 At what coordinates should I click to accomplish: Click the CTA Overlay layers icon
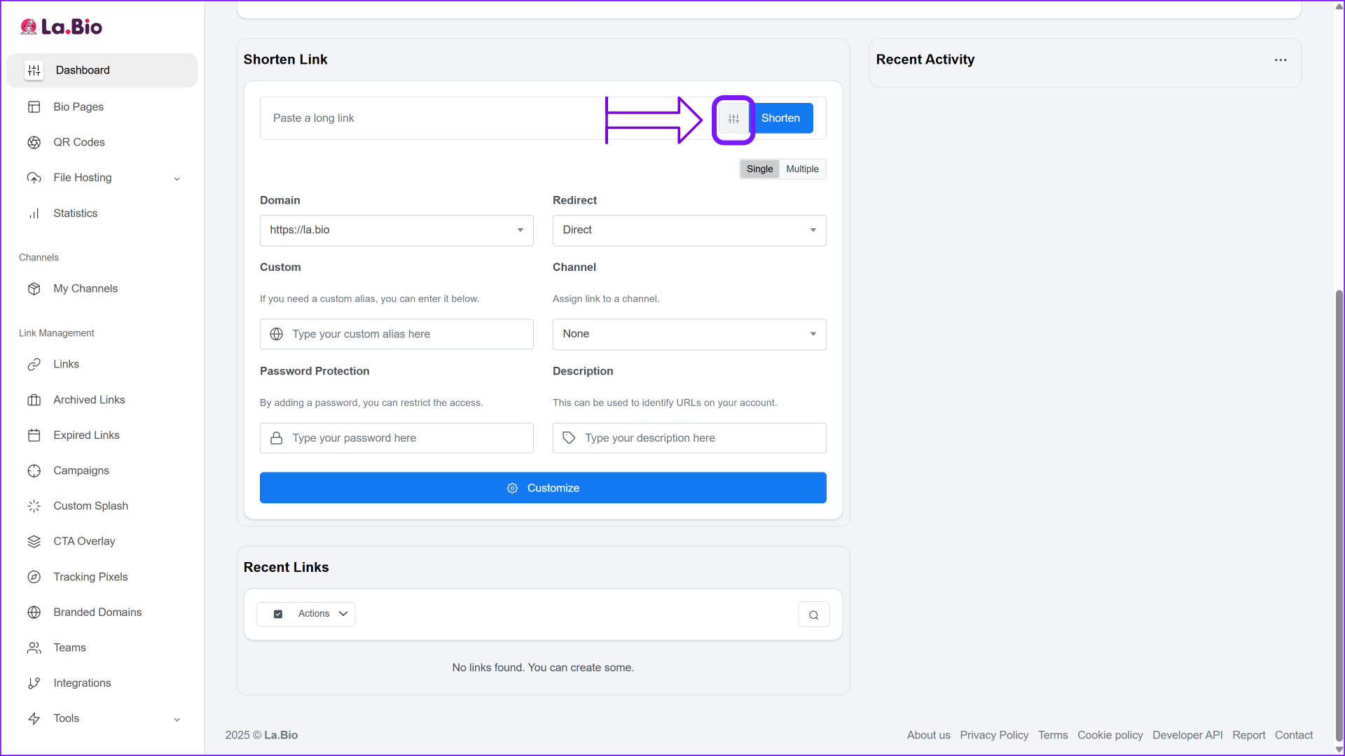coord(34,541)
